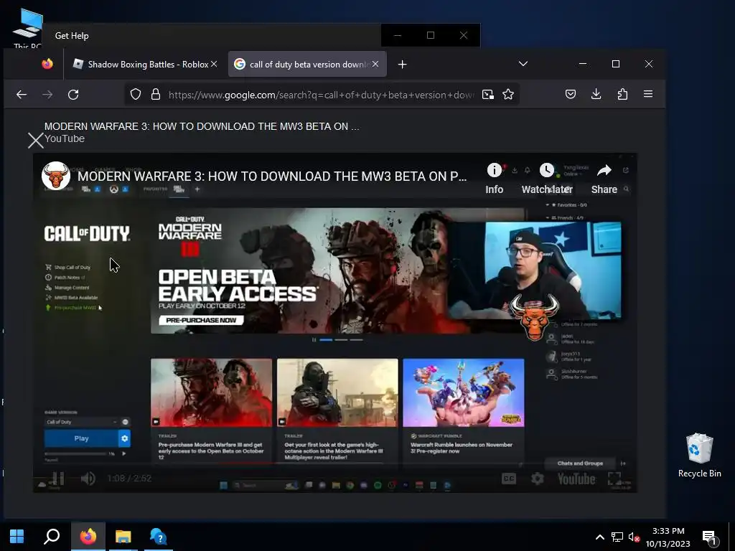Screen dimensions: 735x551
Task: Open a new tab with plus button
Action: (402, 64)
